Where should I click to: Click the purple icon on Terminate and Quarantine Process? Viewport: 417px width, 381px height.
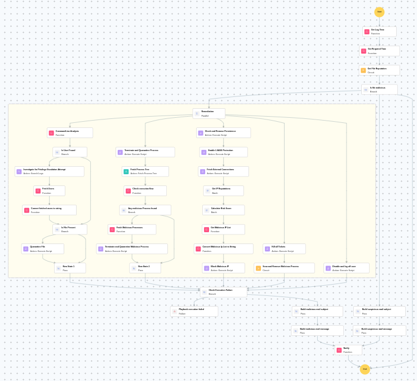(x=120, y=152)
